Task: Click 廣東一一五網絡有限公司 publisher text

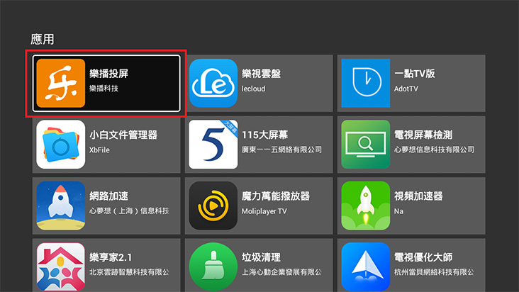Action: [281, 150]
